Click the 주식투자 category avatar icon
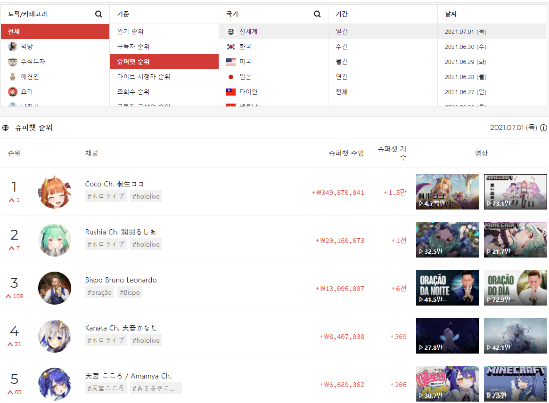Screen dimensions: 549x403 point(13,62)
